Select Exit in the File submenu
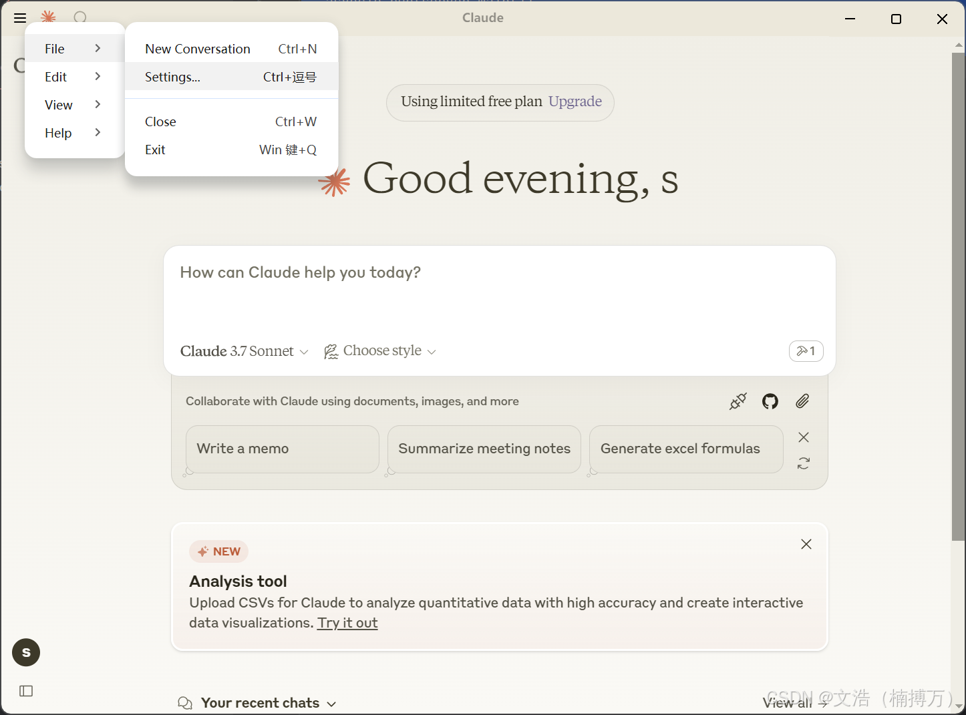Image resolution: width=966 pixels, height=715 pixels. 231,150
